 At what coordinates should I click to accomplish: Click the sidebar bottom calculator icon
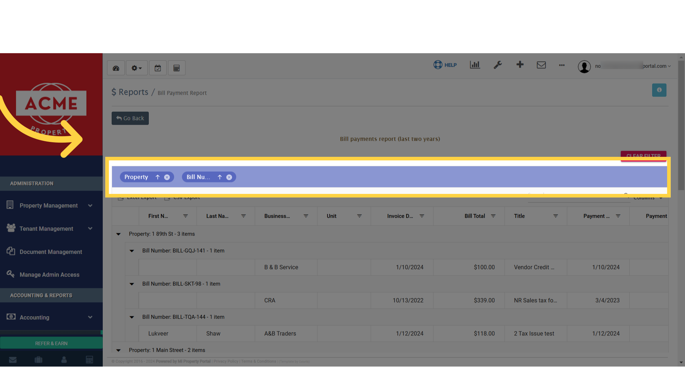[x=90, y=360]
